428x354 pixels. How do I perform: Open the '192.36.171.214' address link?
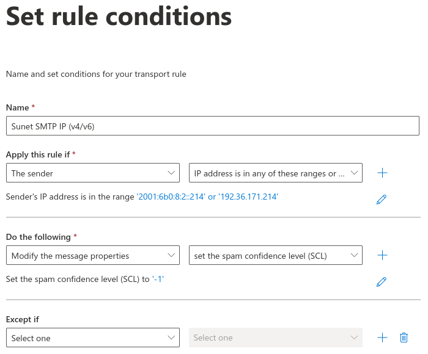pyautogui.click(x=248, y=197)
